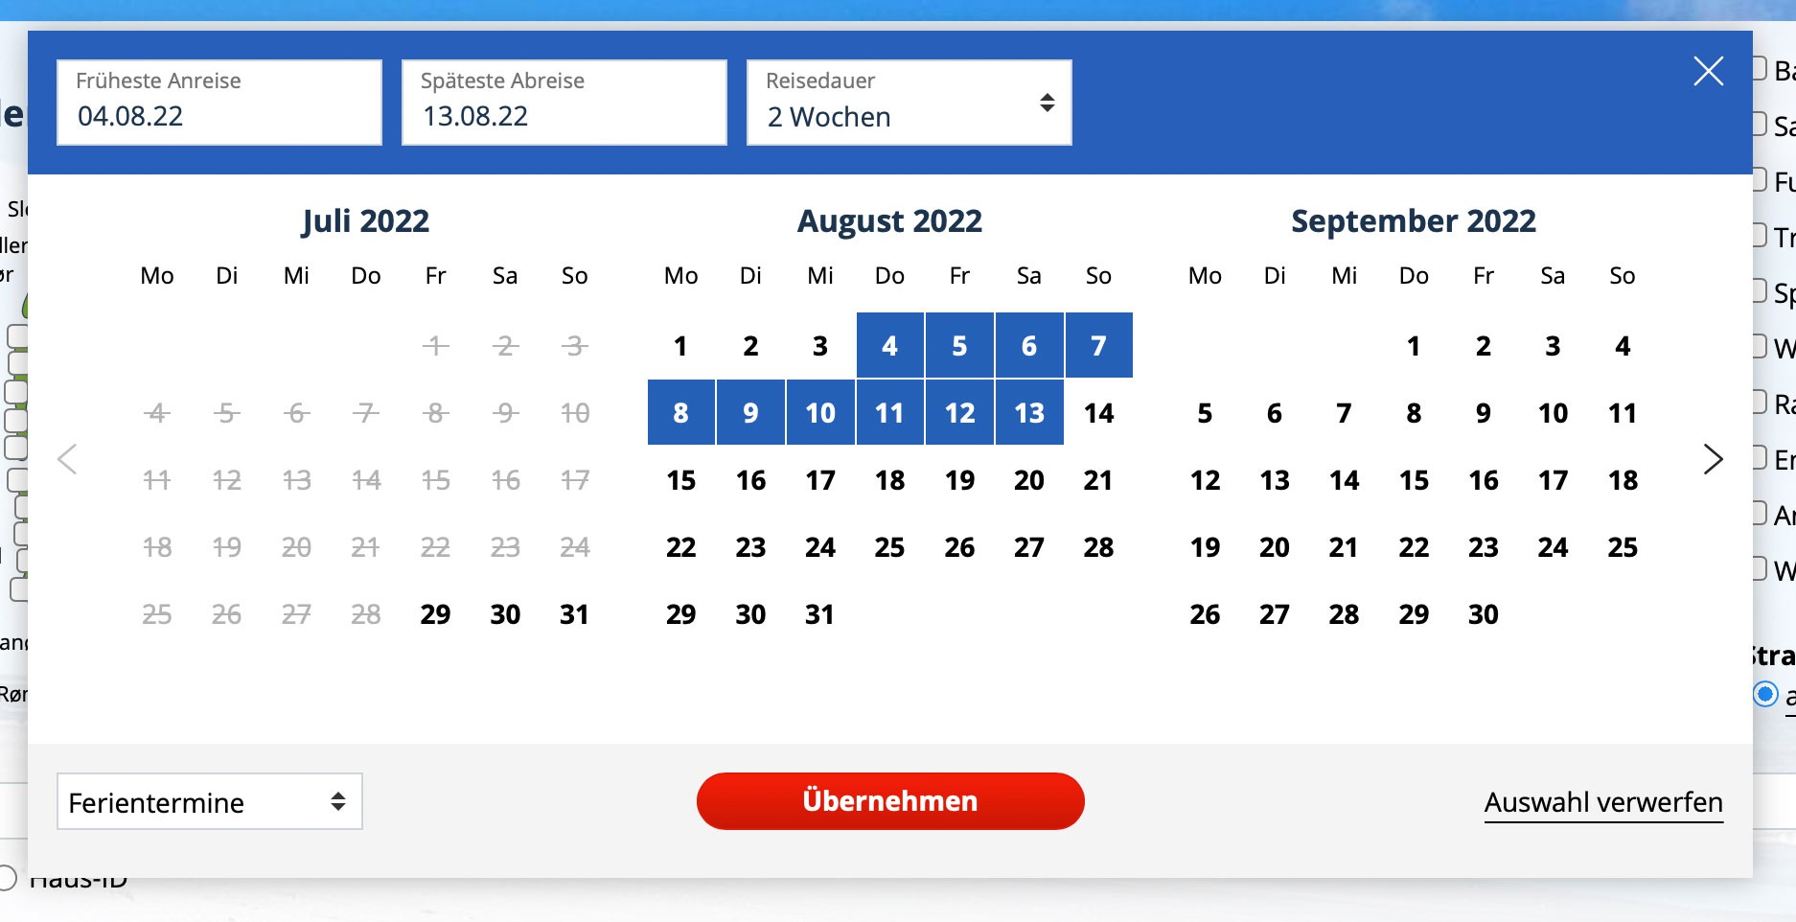Choose July 29 in the calendar

tap(435, 614)
